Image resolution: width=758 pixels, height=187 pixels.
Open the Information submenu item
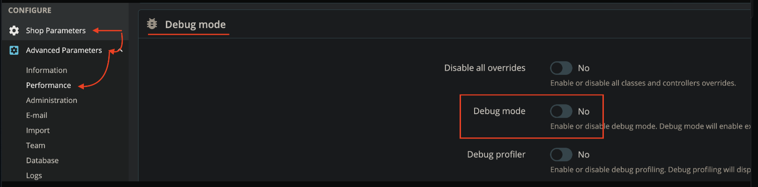pos(46,70)
